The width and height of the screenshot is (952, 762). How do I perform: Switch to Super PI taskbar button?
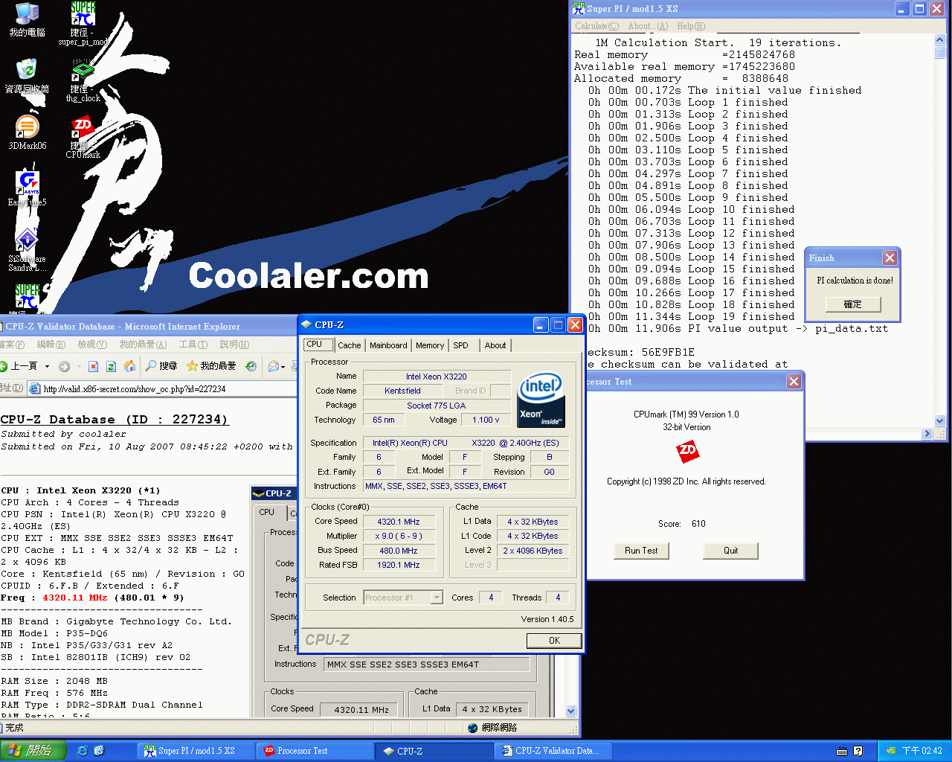(x=196, y=751)
